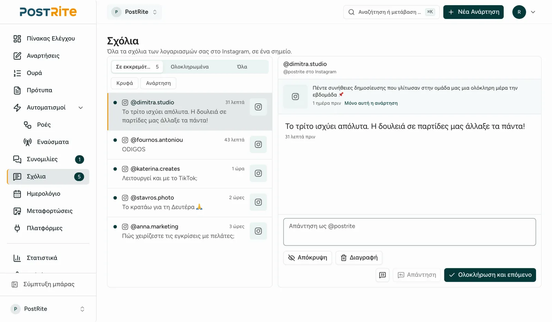The height and width of the screenshot is (322, 552).
Task: Open Μεταφορτώσεις uploads page
Action: 48,211
